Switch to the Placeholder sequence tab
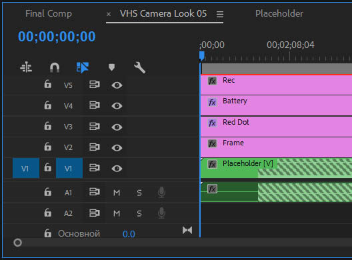 279,14
